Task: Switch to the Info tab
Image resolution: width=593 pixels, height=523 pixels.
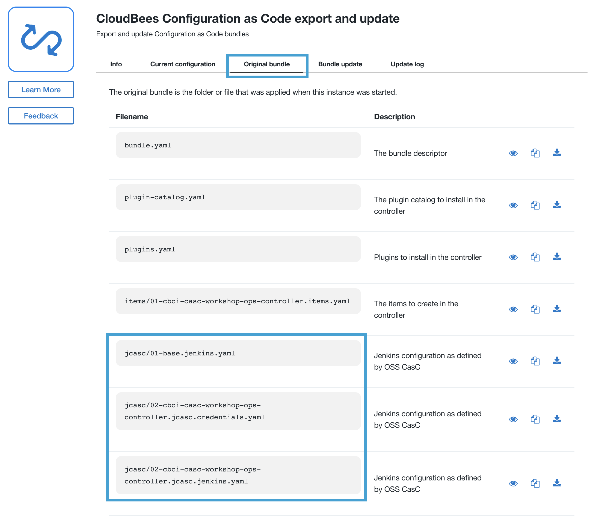Action: [116, 64]
